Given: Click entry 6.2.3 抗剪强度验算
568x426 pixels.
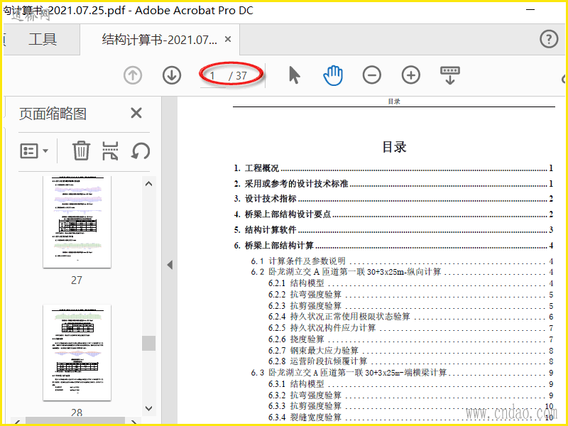Looking at the screenshot, I should point(411,306).
